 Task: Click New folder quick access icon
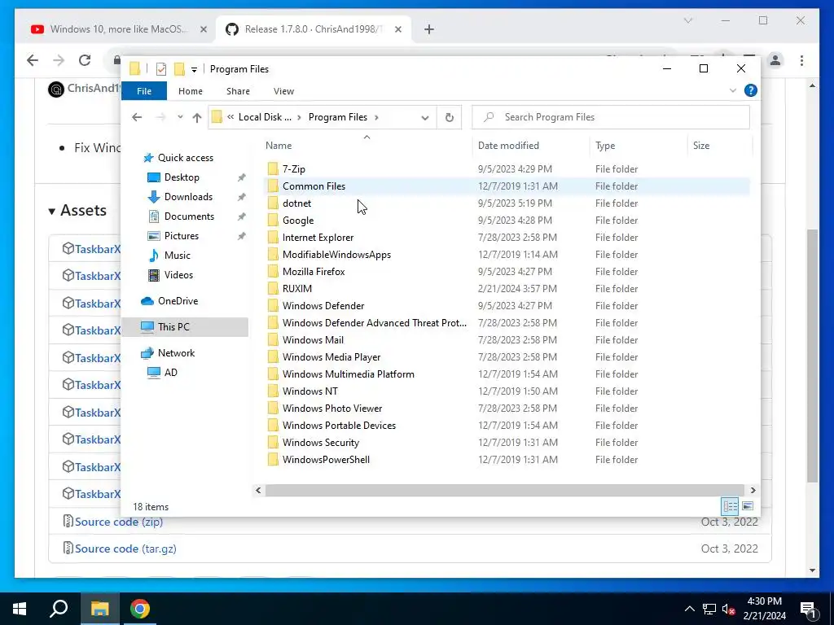point(179,69)
